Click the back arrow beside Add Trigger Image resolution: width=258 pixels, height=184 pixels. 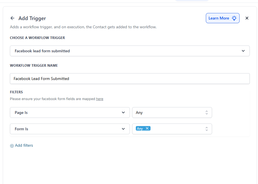pyautogui.click(x=12, y=18)
